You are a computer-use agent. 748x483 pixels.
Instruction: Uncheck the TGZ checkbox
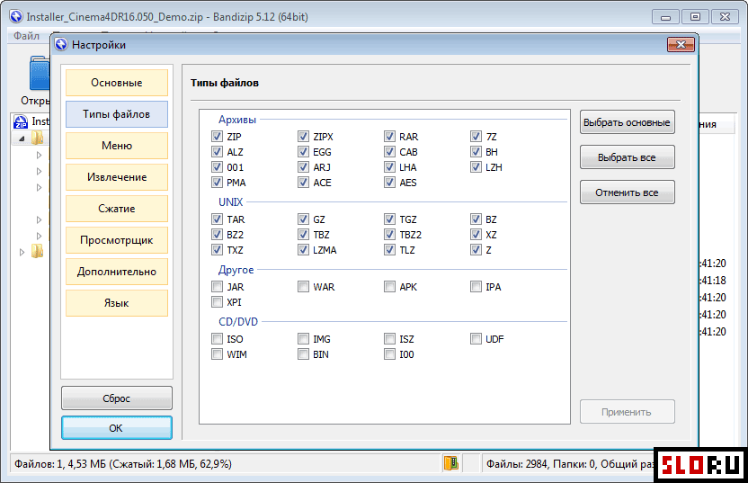390,219
